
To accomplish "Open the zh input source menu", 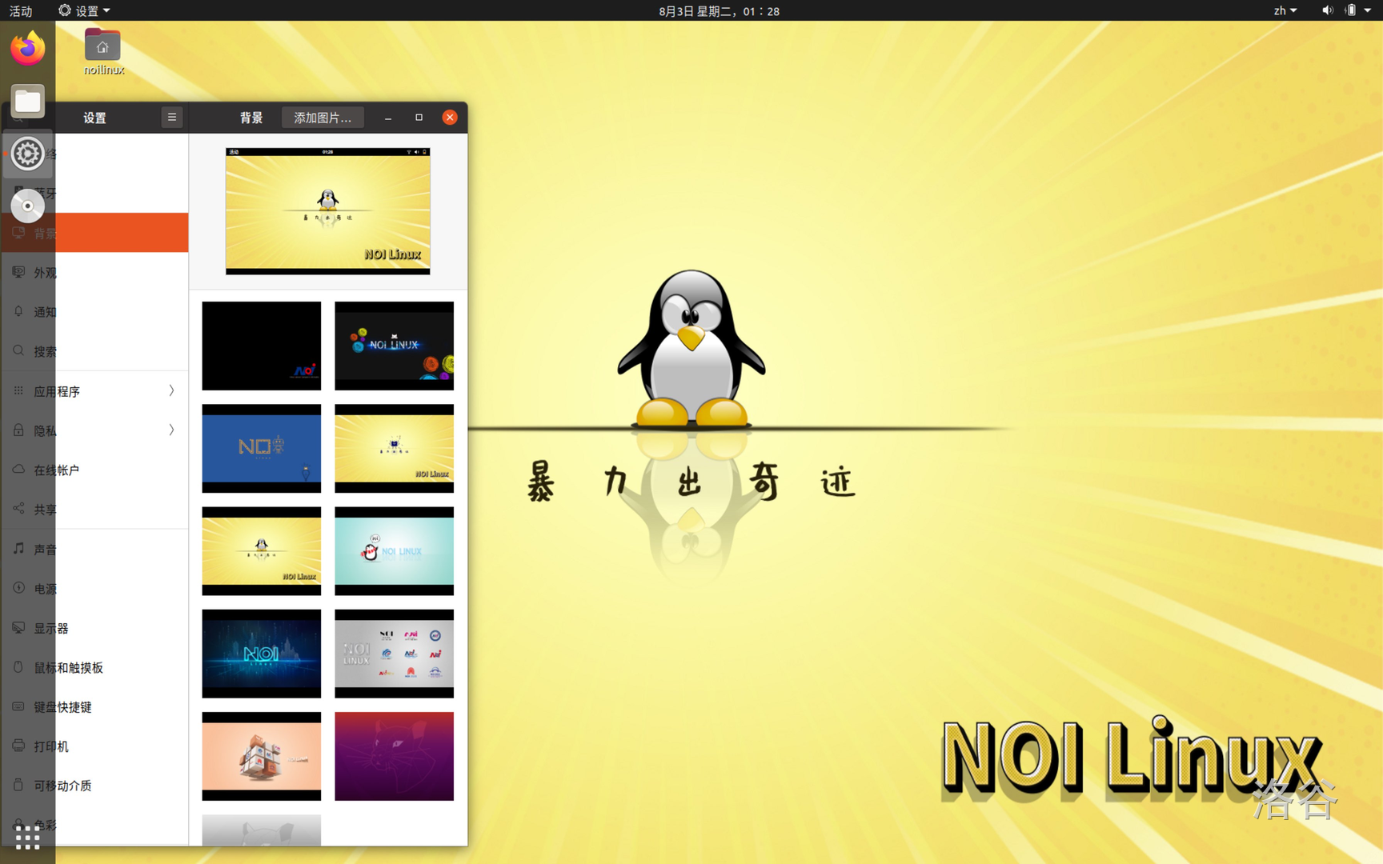I will click(1285, 10).
